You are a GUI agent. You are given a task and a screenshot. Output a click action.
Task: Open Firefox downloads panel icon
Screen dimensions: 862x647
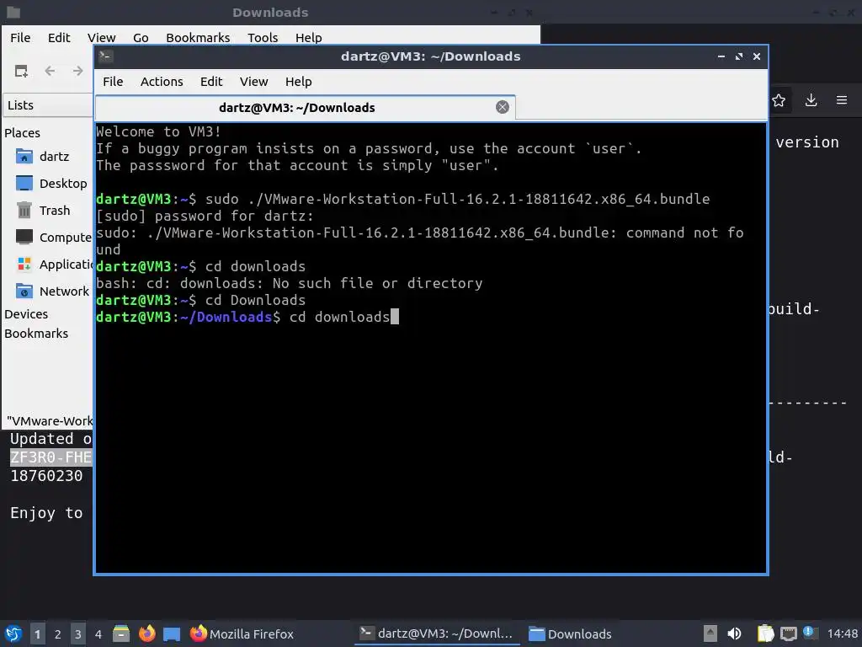[811, 100]
